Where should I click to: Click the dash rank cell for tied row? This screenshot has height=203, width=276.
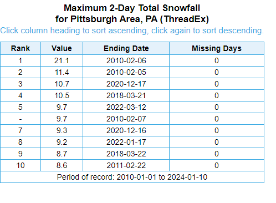coord(21,119)
